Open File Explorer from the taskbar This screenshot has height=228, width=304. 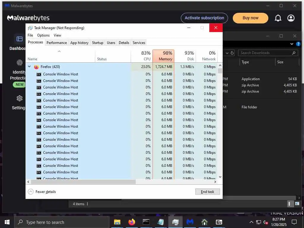pos(117,222)
